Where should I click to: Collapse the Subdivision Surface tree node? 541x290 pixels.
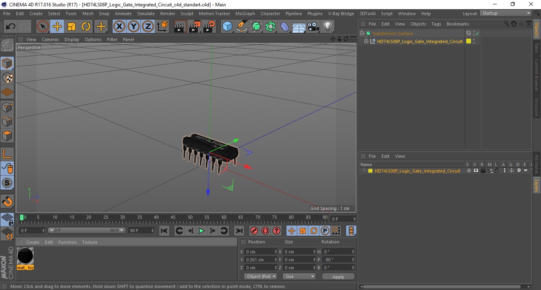click(x=362, y=33)
